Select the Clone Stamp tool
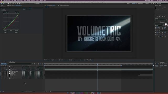The height and width of the screenshot is (94, 168). point(19,3)
